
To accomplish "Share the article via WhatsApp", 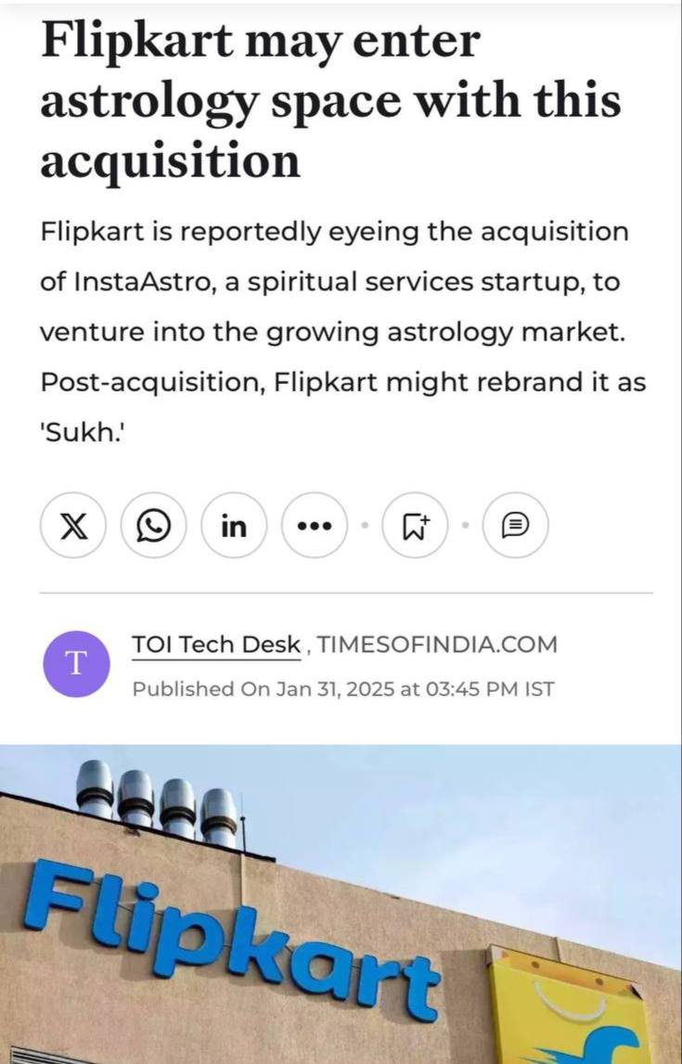I will coord(153,526).
